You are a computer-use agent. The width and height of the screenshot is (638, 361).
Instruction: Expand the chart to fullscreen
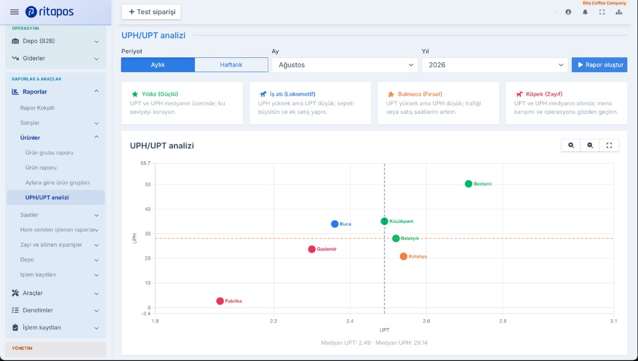[609, 146]
